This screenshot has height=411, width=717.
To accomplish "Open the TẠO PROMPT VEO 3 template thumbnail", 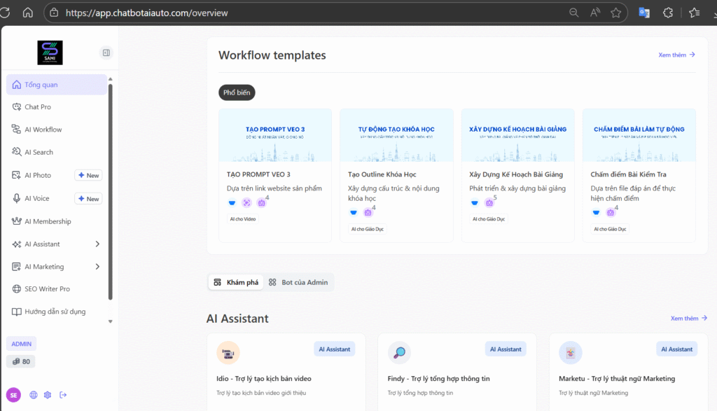I will 275,135.
